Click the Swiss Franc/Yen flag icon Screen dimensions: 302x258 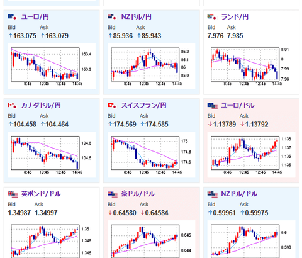tap(112, 105)
